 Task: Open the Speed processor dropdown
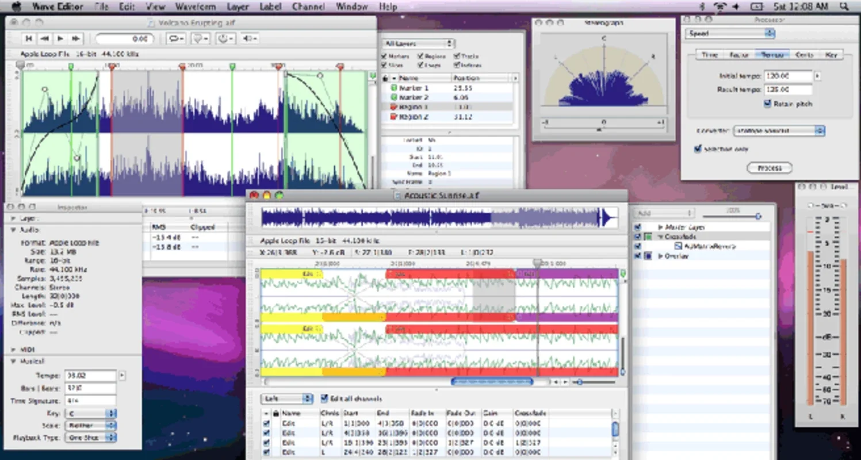(730, 34)
